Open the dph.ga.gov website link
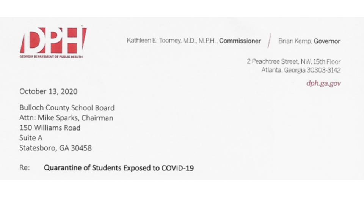 point(323,83)
